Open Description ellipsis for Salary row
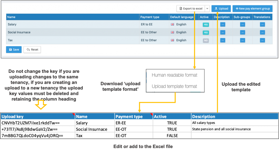 click(223, 24)
